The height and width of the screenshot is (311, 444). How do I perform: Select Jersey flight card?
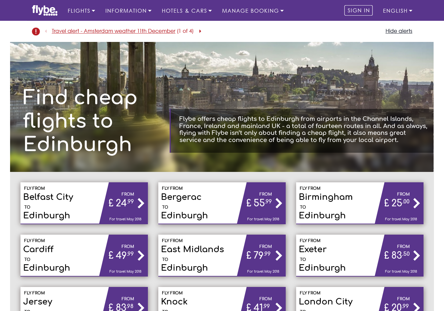84,299
